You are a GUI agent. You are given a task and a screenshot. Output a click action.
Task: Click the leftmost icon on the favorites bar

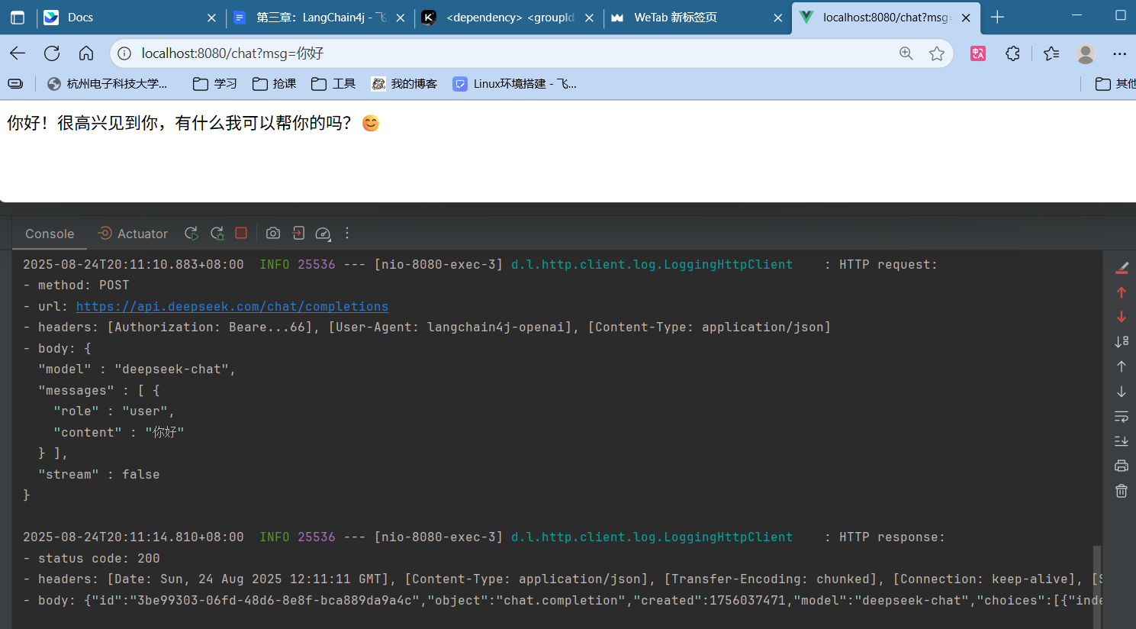coord(15,84)
